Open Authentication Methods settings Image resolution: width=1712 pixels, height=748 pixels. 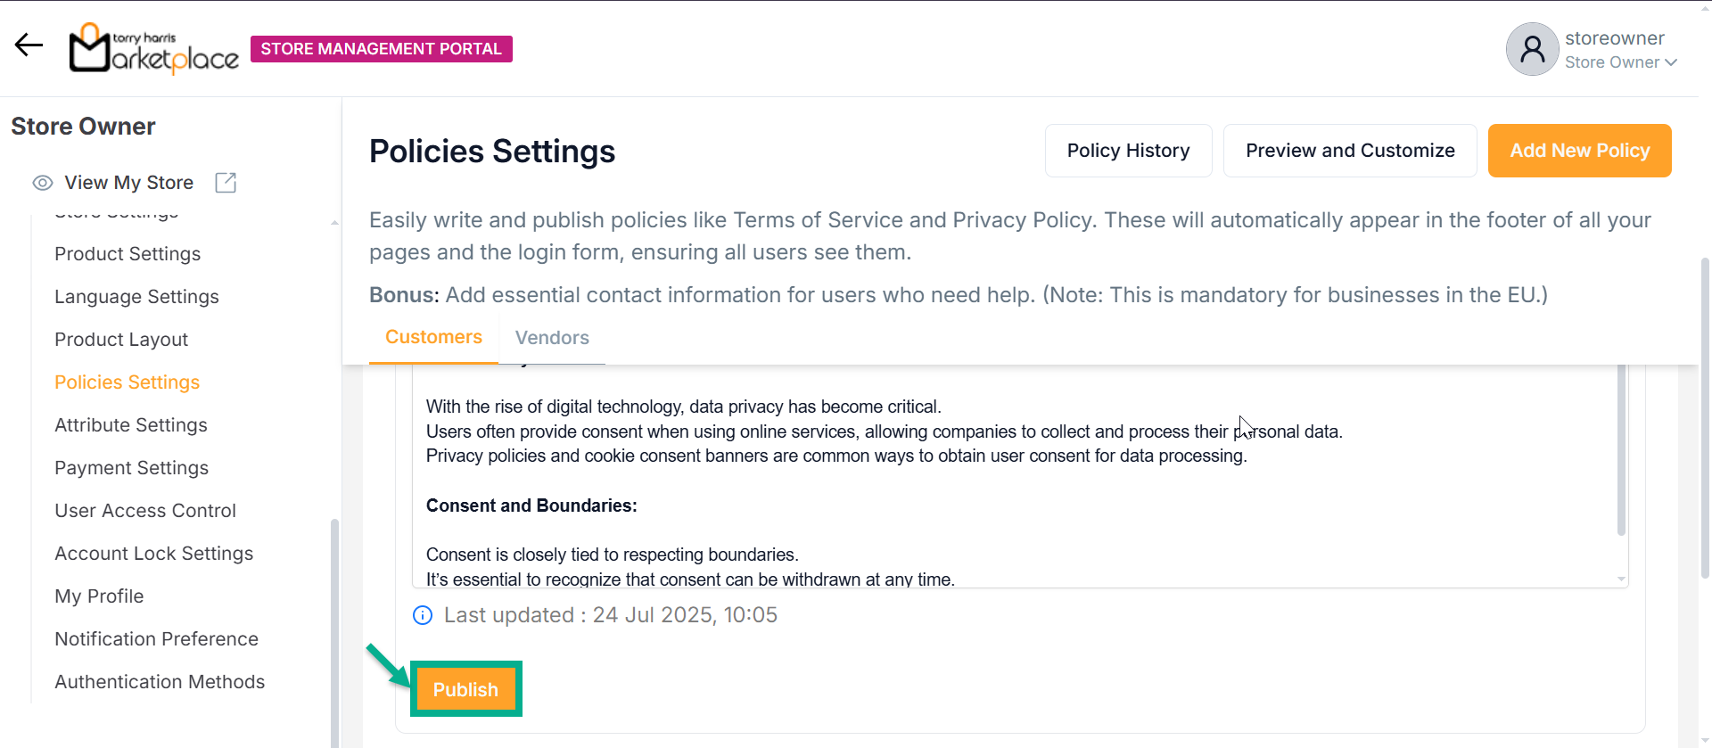click(160, 682)
